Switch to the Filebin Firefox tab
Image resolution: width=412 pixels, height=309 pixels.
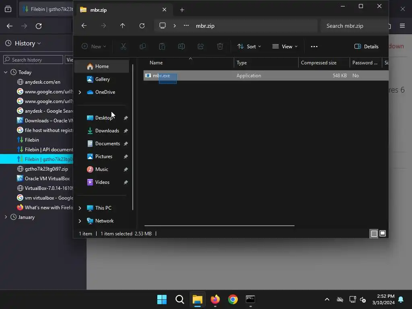coord(46,9)
